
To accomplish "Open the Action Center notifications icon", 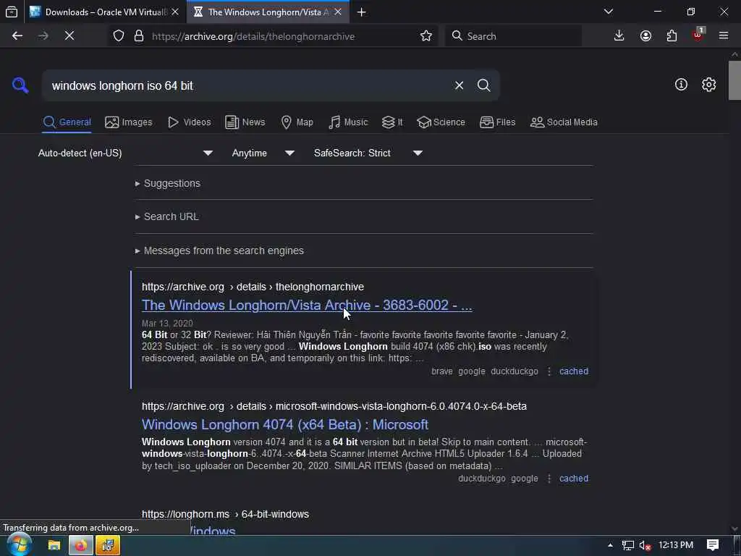I will [712, 545].
